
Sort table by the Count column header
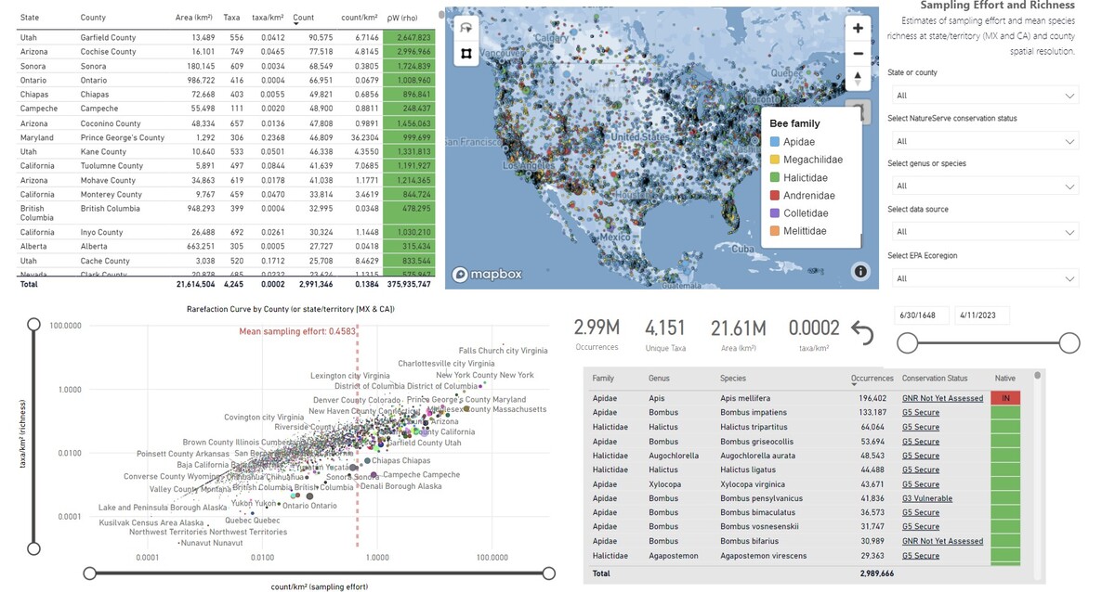click(303, 18)
